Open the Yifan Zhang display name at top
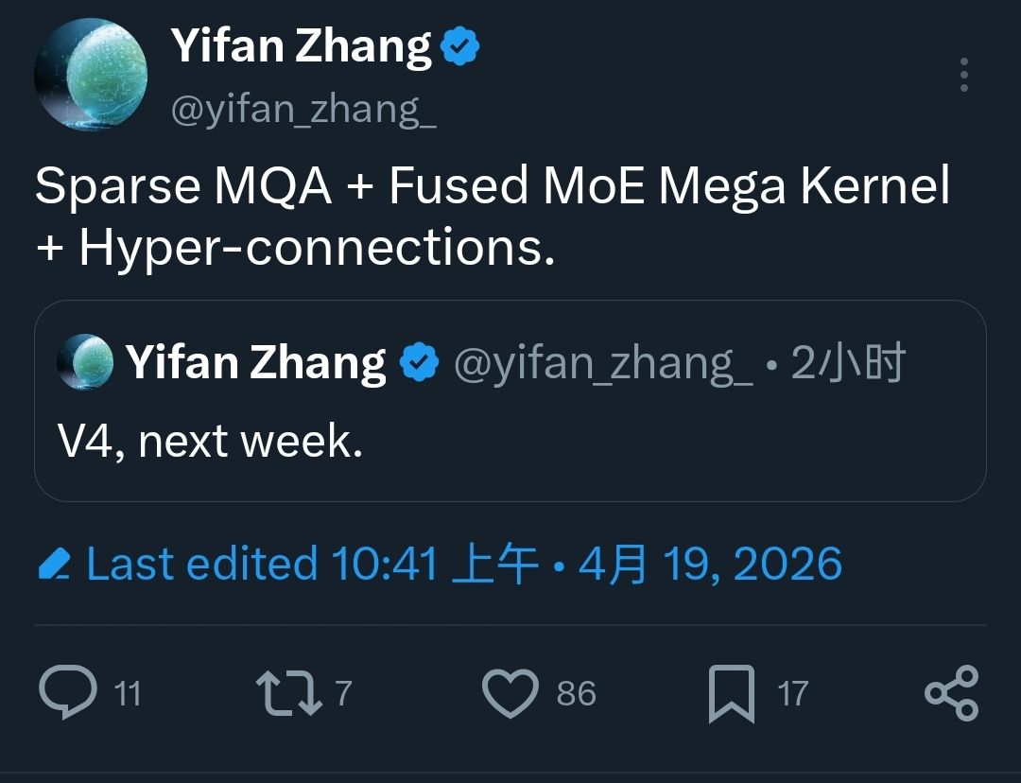Image resolution: width=1021 pixels, height=783 pixels. click(302, 47)
